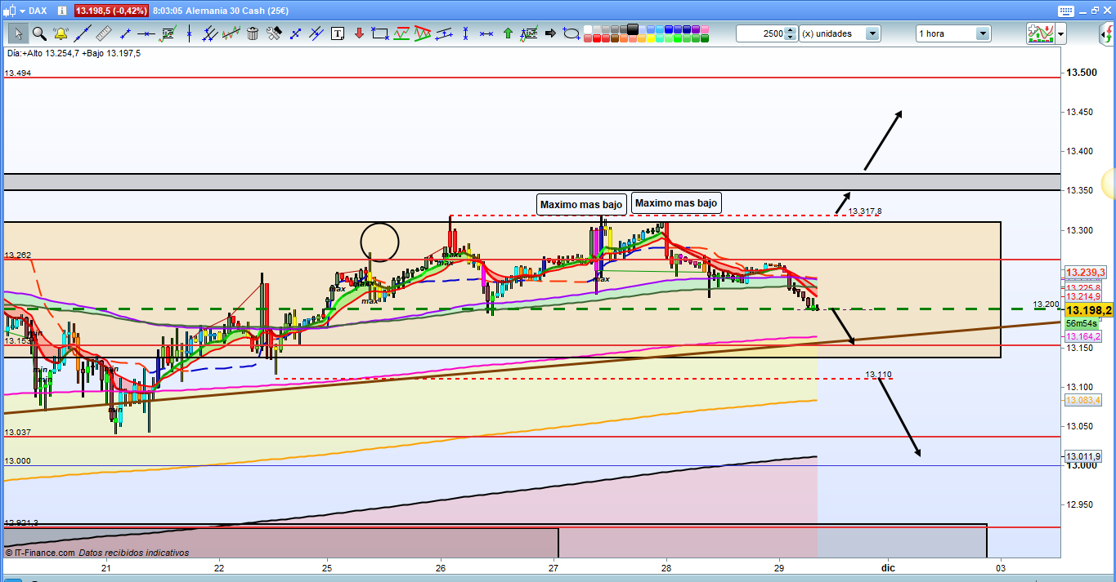Click the 2500 quantity input field
Image resolution: width=1116 pixels, height=582 pixels.
760,33
